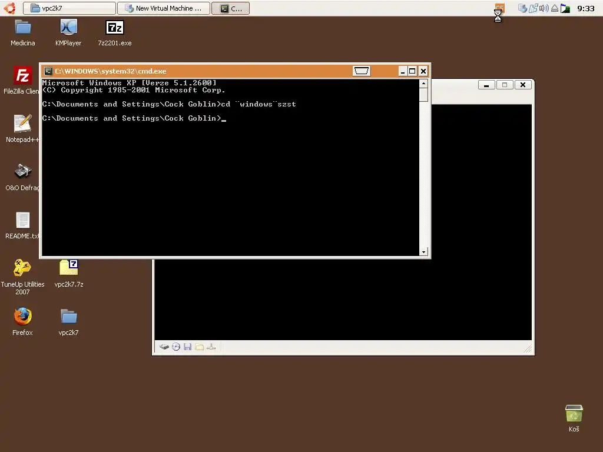
Task: Click the cmd scrollbar up arrow
Action: [x=423, y=84]
